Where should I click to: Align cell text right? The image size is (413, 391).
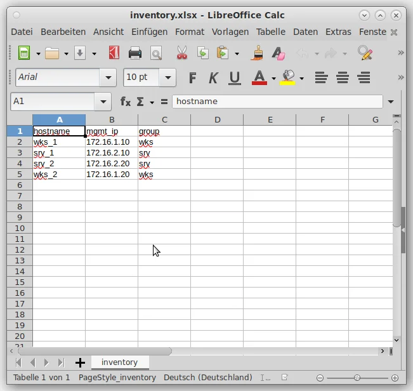(364, 77)
